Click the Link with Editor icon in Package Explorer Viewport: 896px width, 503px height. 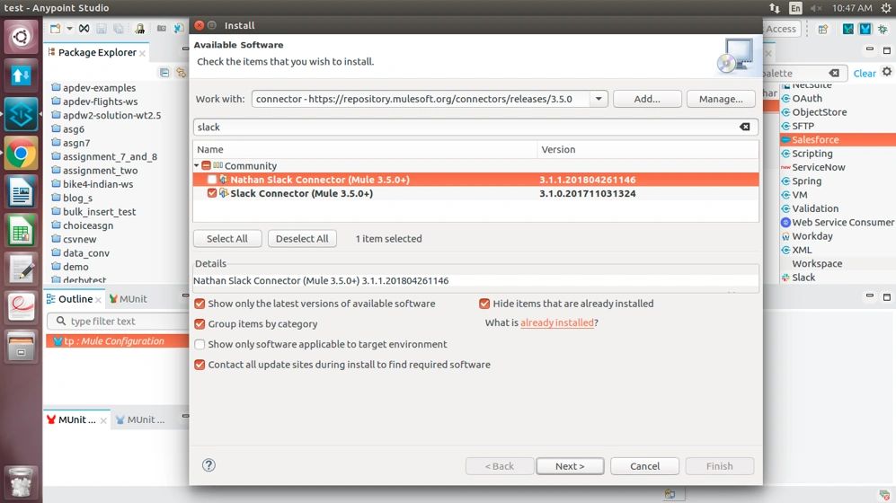182,73
